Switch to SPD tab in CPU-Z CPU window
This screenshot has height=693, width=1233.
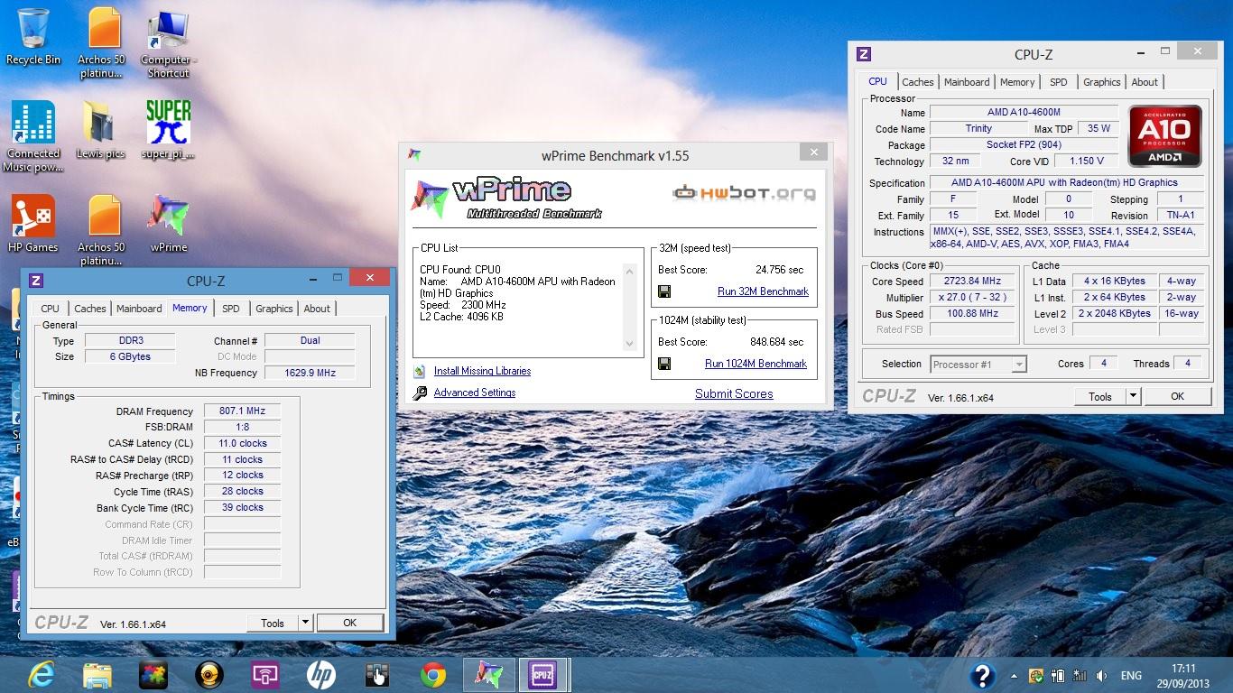click(x=1059, y=82)
